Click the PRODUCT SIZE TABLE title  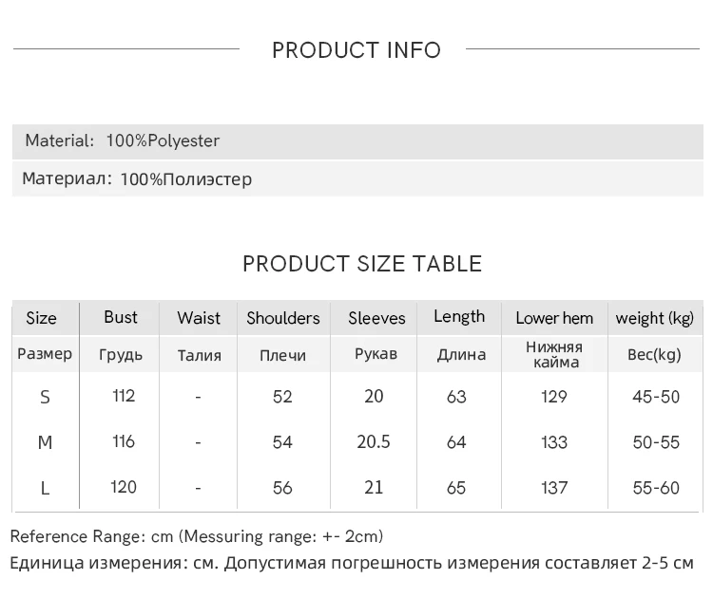[362, 264]
